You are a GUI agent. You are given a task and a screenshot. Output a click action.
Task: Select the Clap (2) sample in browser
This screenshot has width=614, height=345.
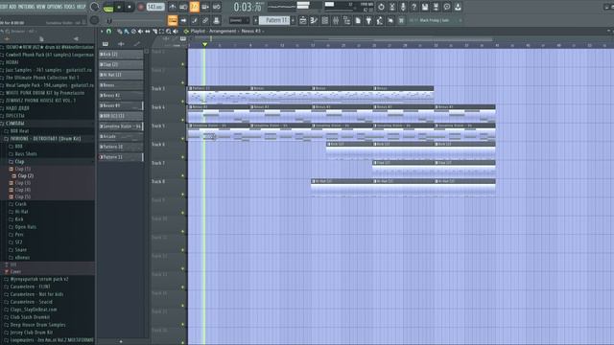click(x=26, y=176)
